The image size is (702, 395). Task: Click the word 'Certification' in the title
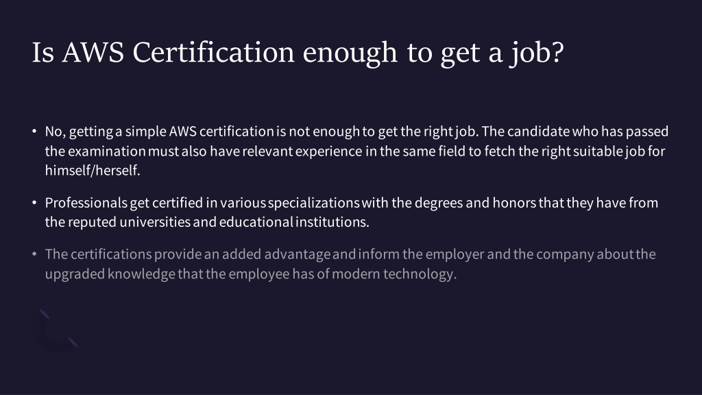click(x=214, y=53)
